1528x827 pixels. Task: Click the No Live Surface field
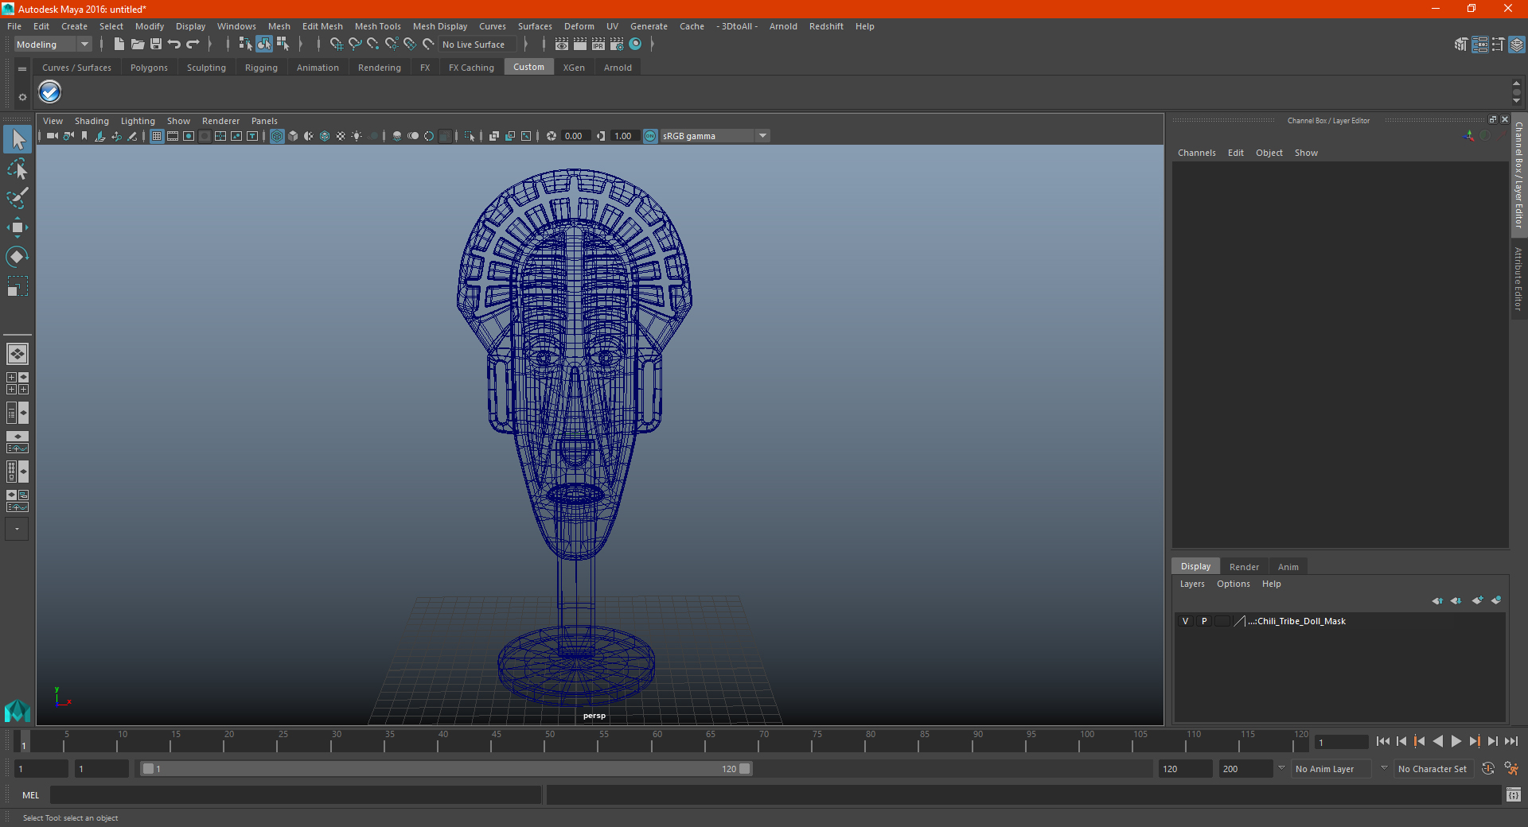click(477, 45)
